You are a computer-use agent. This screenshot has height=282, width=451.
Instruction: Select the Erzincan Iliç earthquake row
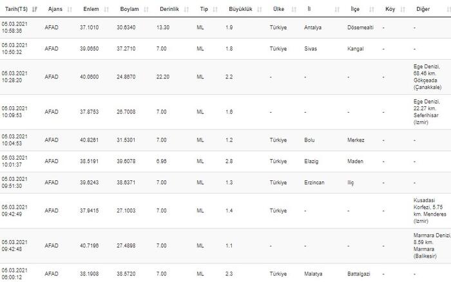click(225, 183)
